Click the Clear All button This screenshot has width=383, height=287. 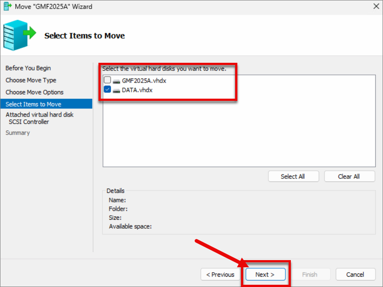[x=349, y=176]
